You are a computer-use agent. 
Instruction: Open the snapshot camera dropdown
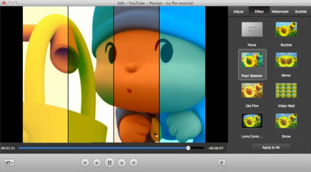[x=9, y=163]
